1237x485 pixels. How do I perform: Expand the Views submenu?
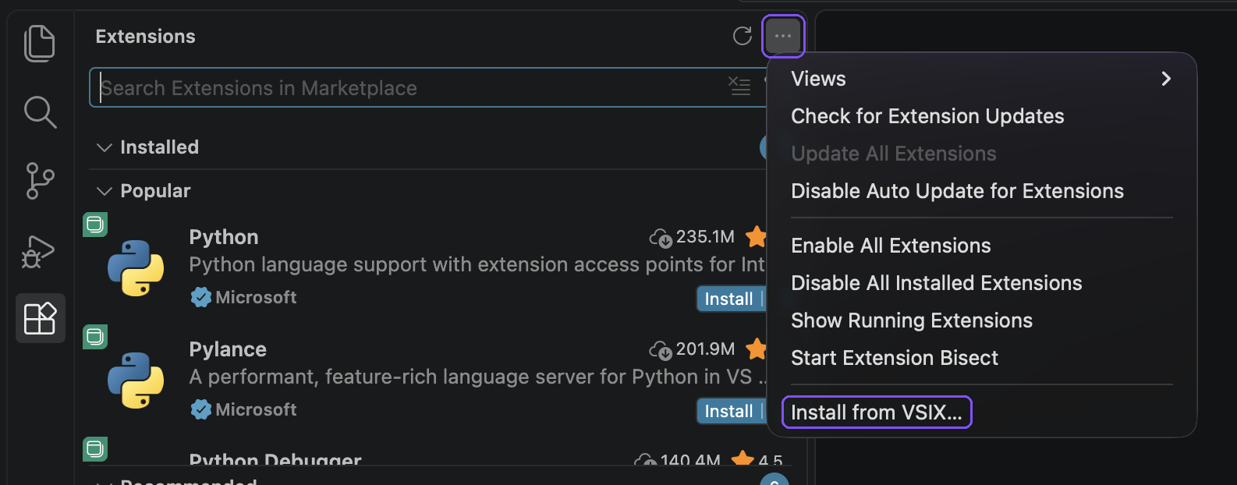(x=982, y=79)
